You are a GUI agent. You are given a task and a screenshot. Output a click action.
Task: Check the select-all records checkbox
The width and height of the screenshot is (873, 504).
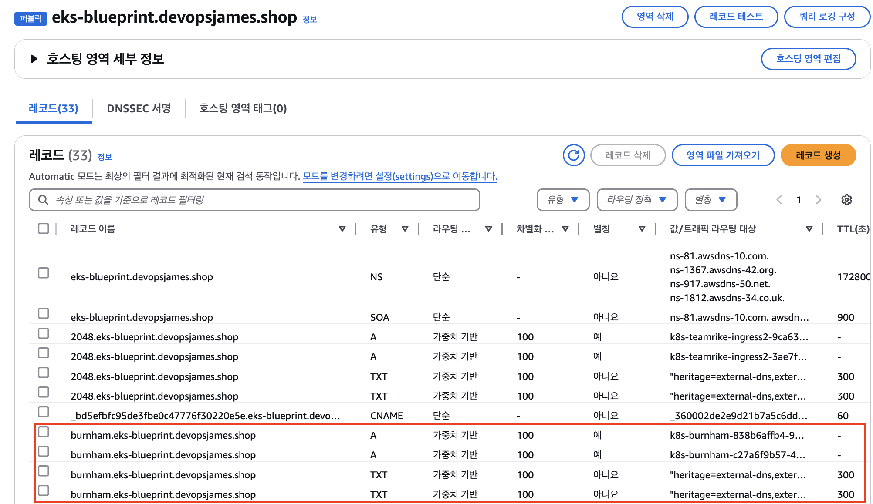click(x=44, y=228)
